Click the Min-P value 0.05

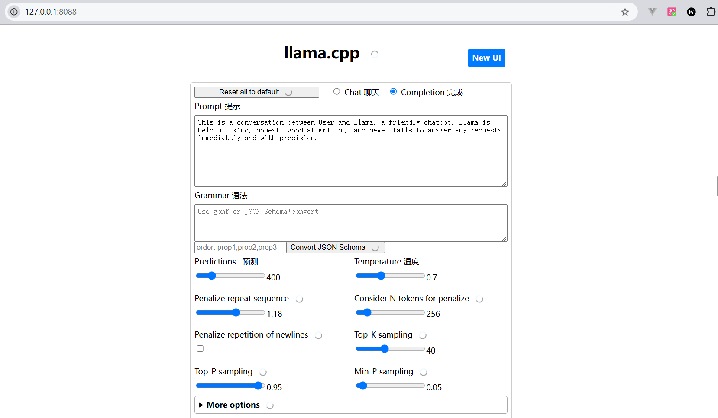(434, 387)
